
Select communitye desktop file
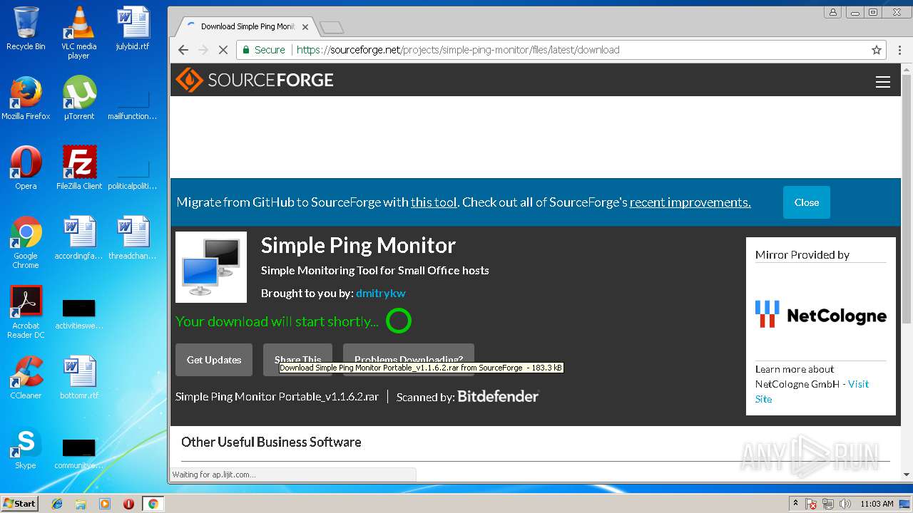click(78, 453)
